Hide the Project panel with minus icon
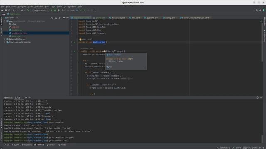The image size is (266, 149). pos(67,17)
